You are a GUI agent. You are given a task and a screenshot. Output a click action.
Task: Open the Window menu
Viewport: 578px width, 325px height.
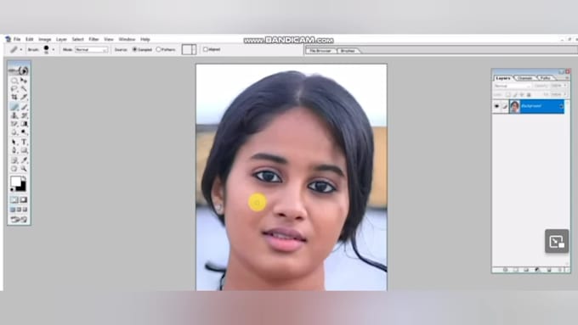127,39
